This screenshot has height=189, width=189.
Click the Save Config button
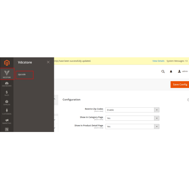pyautogui.click(x=180, y=84)
